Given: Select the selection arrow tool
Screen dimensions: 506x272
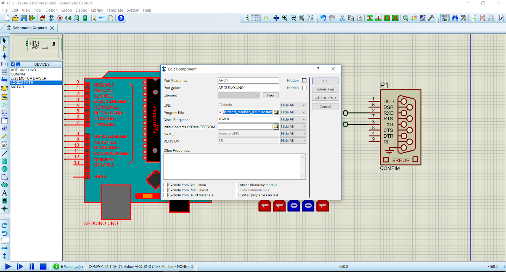Looking at the screenshot, I should (x=4, y=40).
